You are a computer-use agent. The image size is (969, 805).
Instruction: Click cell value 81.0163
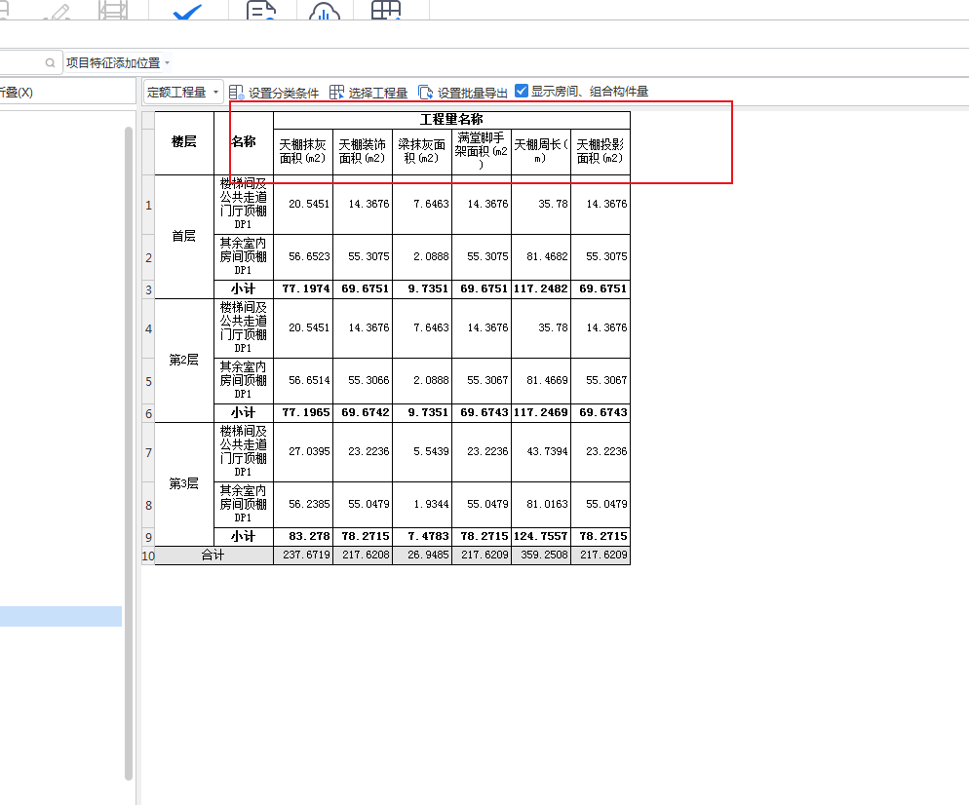541,504
